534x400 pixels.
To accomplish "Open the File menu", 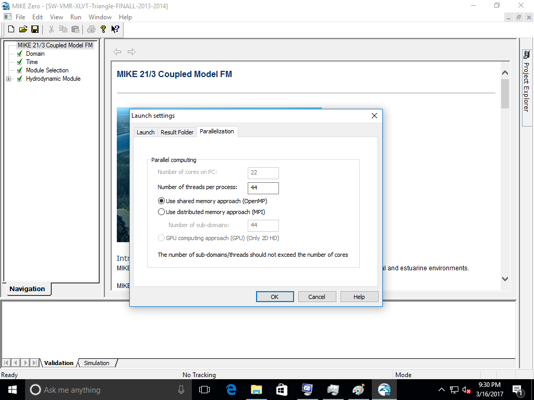I will point(20,17).
